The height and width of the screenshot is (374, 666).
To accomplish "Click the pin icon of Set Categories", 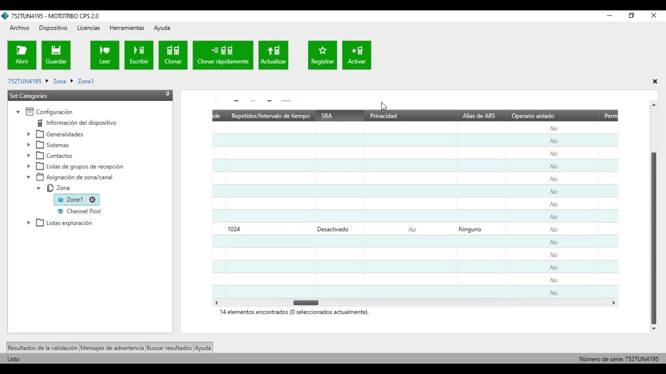I will (168, 95).
